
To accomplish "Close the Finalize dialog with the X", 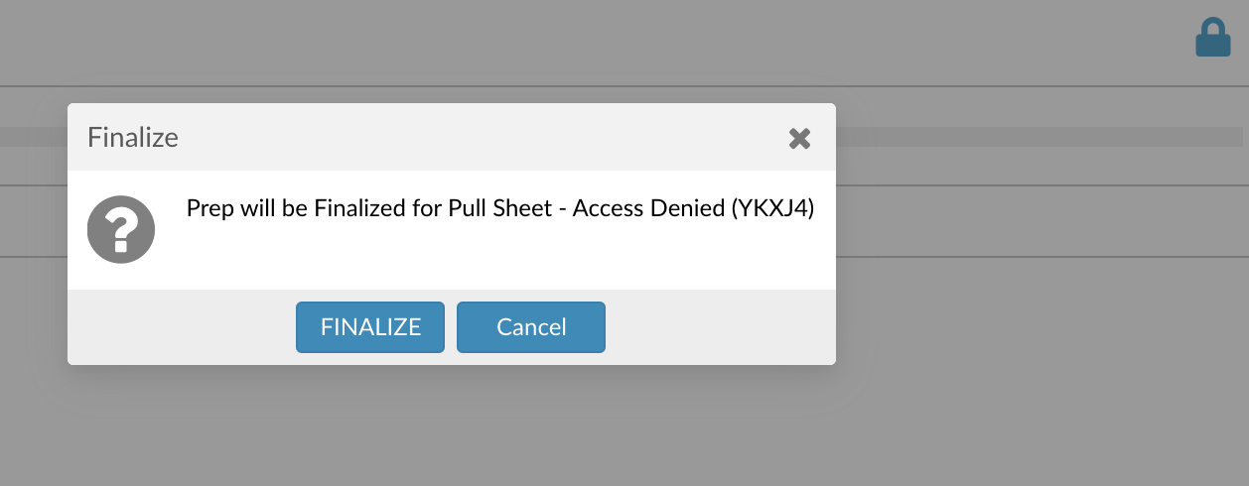I will tap(799, 138).
